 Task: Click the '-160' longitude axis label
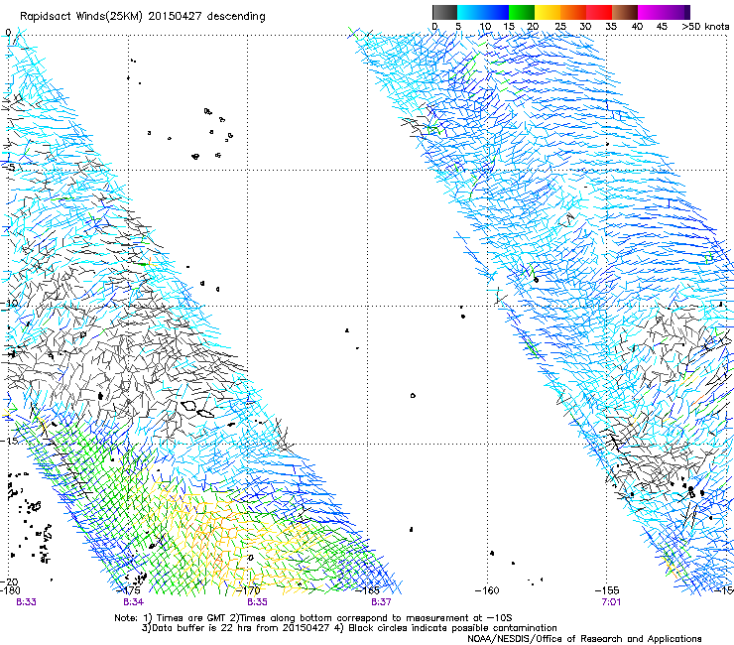tap(487, 590)
